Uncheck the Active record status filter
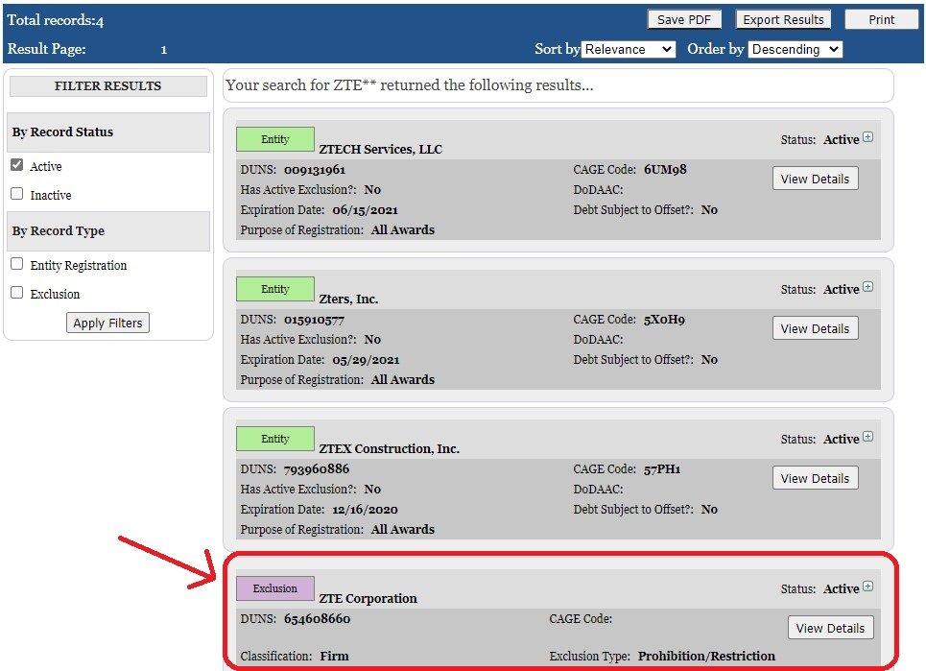The width and height of the screenshot is (926, 671). pyautogui.click(x=17, y=165)
